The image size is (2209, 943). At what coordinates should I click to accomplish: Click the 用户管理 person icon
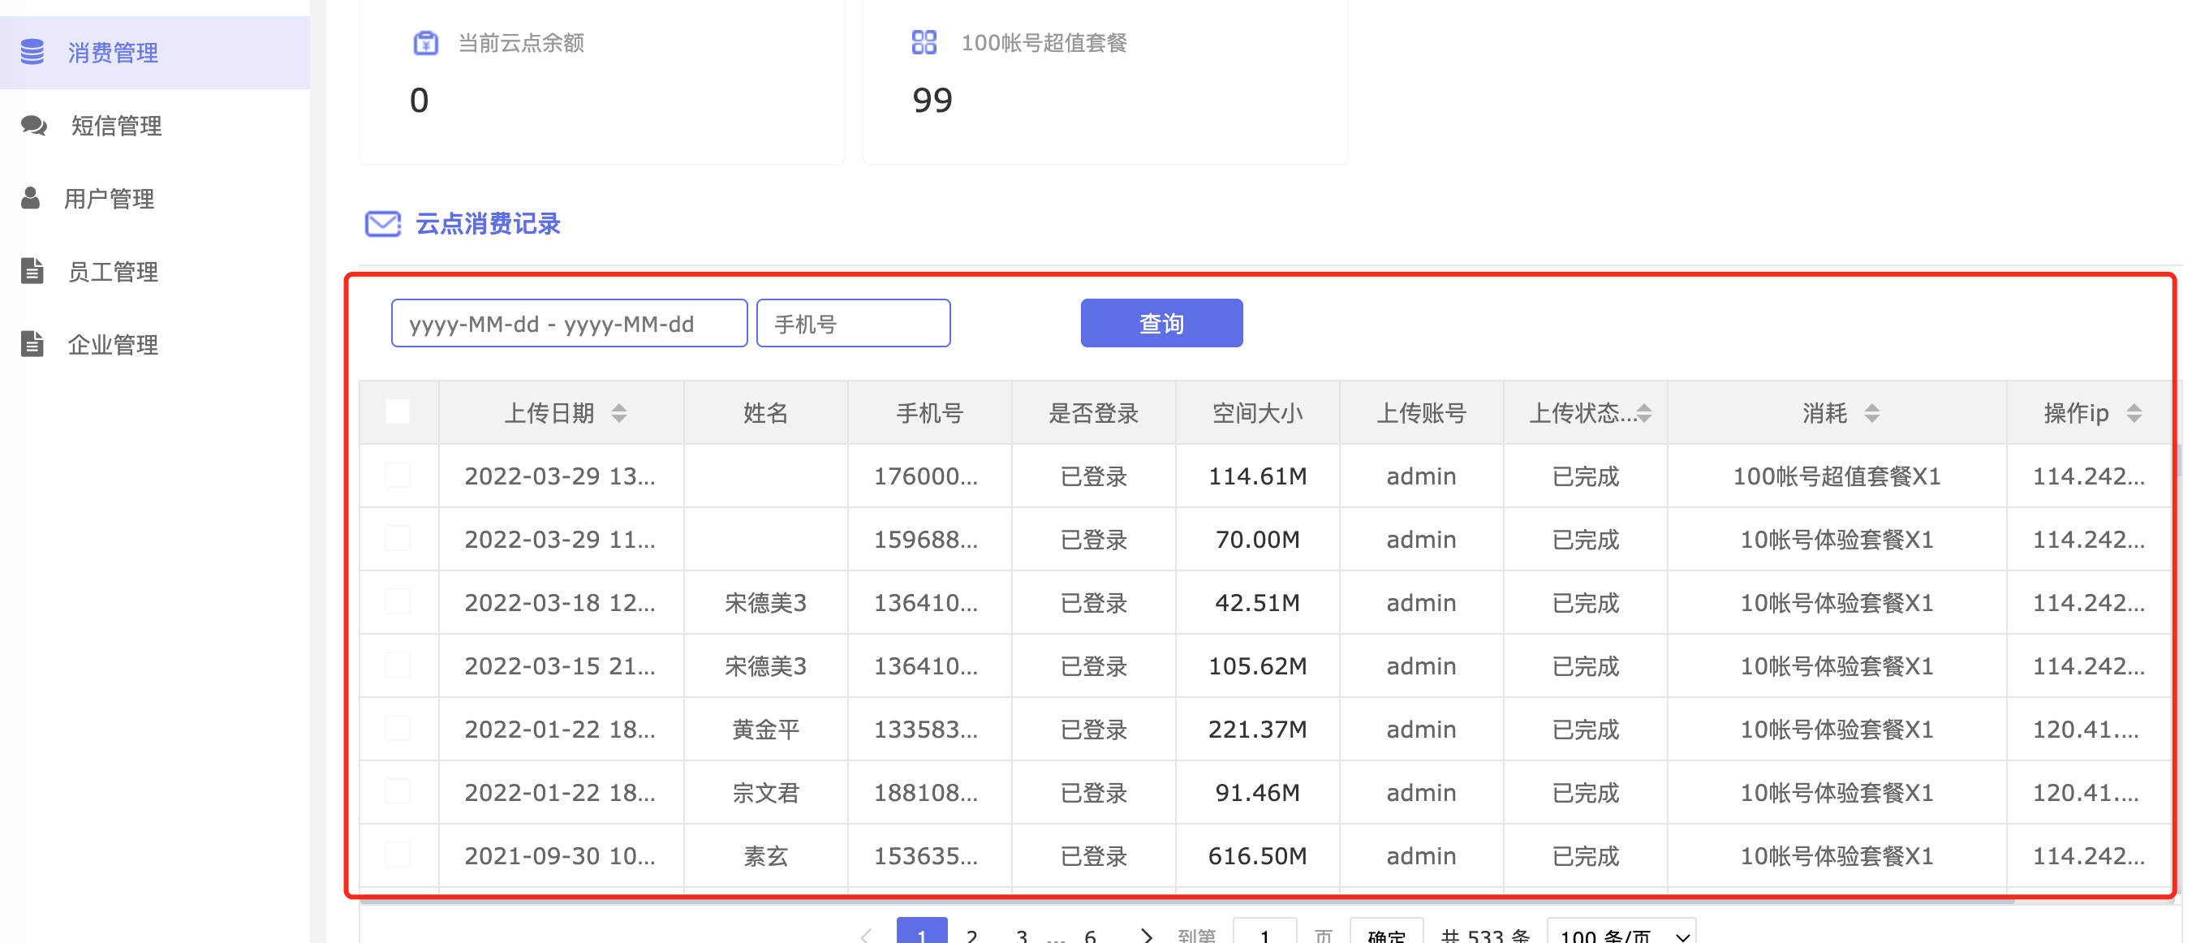point(31,198)
